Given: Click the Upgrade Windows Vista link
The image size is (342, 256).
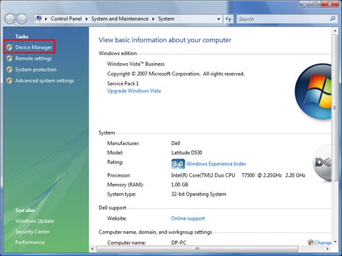Looking at the screenshot, I should [134, 91].
